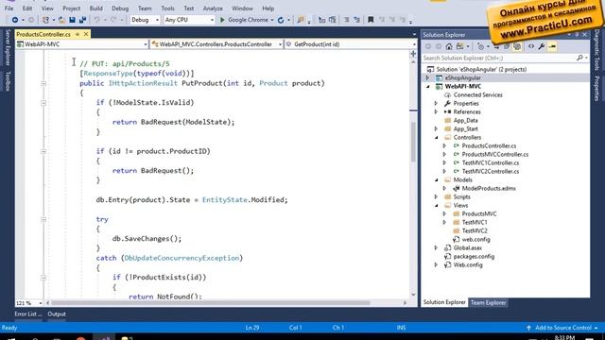Click the Undo arrow in the toolbar
The width and height of the screenshot is (605, 340).
pyautogui.click(x=96, y=20)
